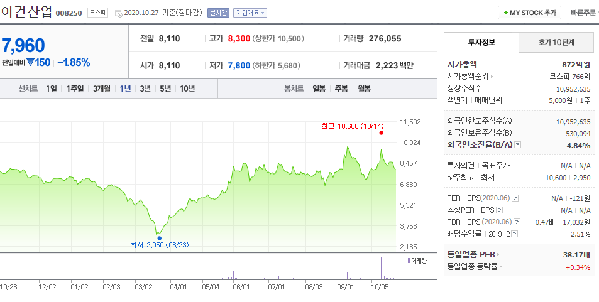Expand the 동일업종 등락률 arrow
Image resolution: width=599 pixels, height=302 pixels.
tap(501, 266)
